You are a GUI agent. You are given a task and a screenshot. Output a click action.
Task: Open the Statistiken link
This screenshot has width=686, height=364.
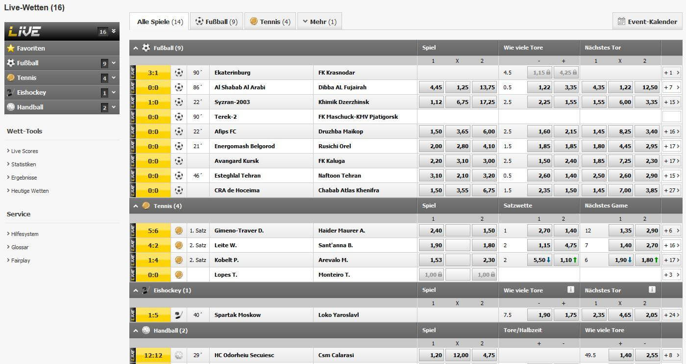(x=24, y=164)
